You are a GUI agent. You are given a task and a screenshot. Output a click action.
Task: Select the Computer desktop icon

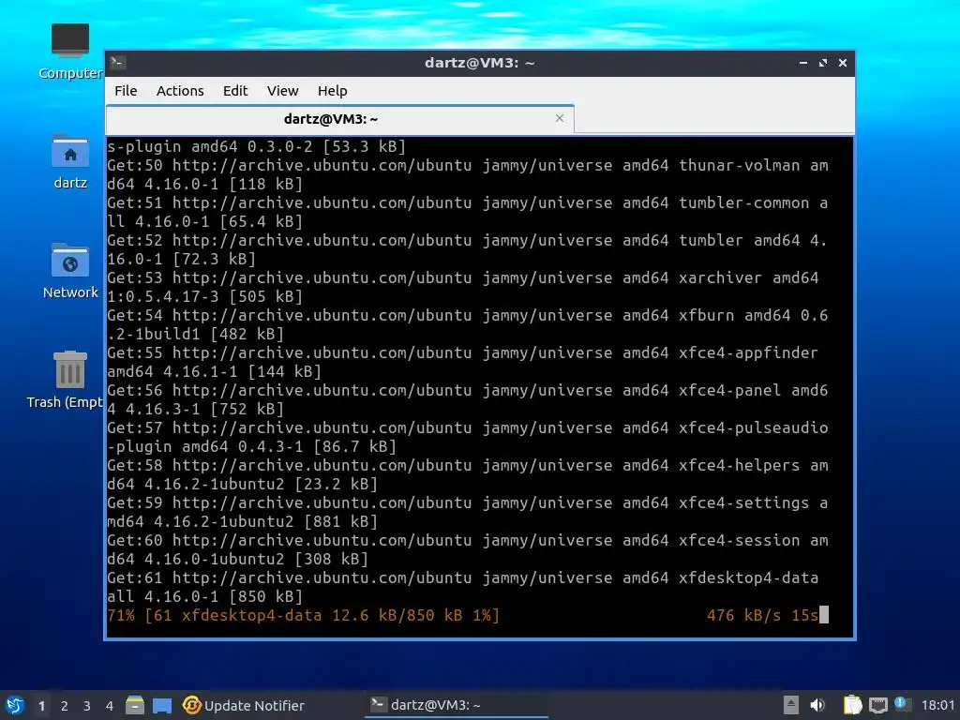pyautogui.click(x=70, y=52)
